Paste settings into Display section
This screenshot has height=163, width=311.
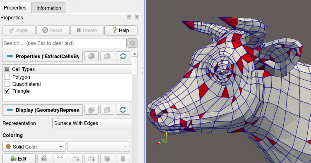click(107, 110)
